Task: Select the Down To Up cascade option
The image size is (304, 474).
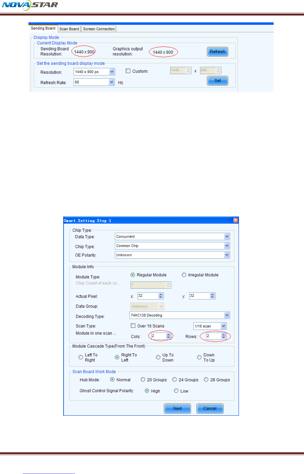Action: [x=199, y=357]
